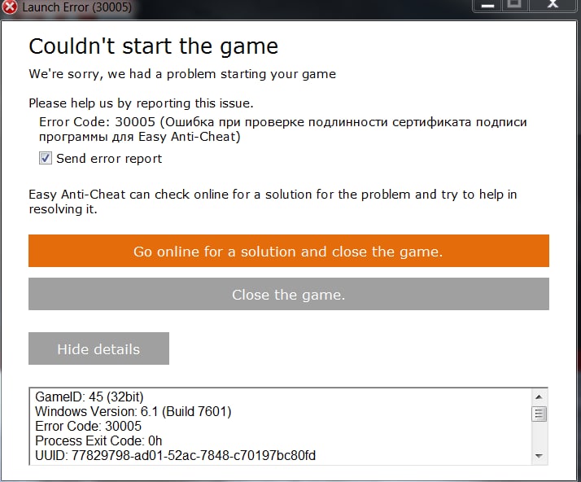Select the Process Exit Code: 0h line

click(98, 440)
